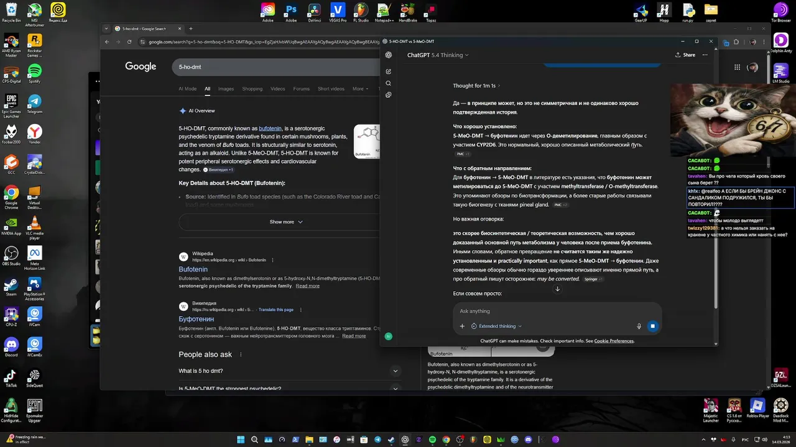This screenshot has height=447, width=796.
Task: Open taskbar search magnifier
Action: [254, 440]
